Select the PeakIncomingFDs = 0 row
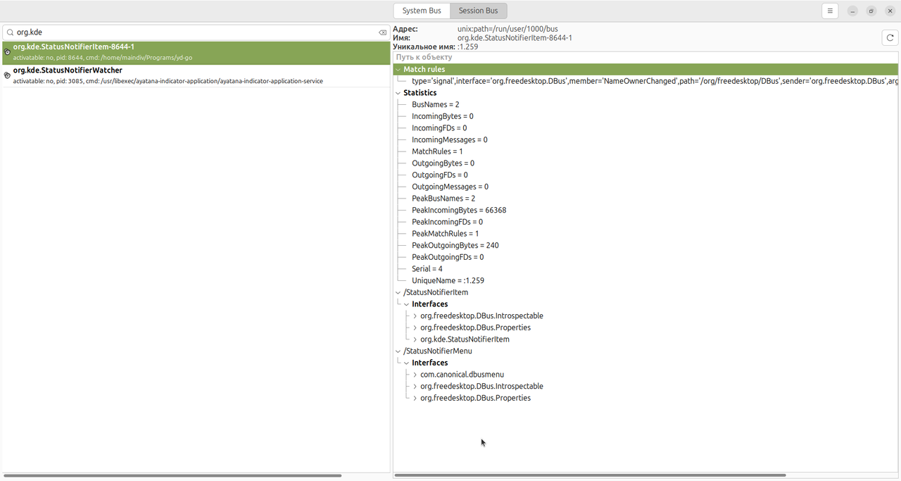The height and width of the screenshot is (481, 901). [x=645, y=222]
